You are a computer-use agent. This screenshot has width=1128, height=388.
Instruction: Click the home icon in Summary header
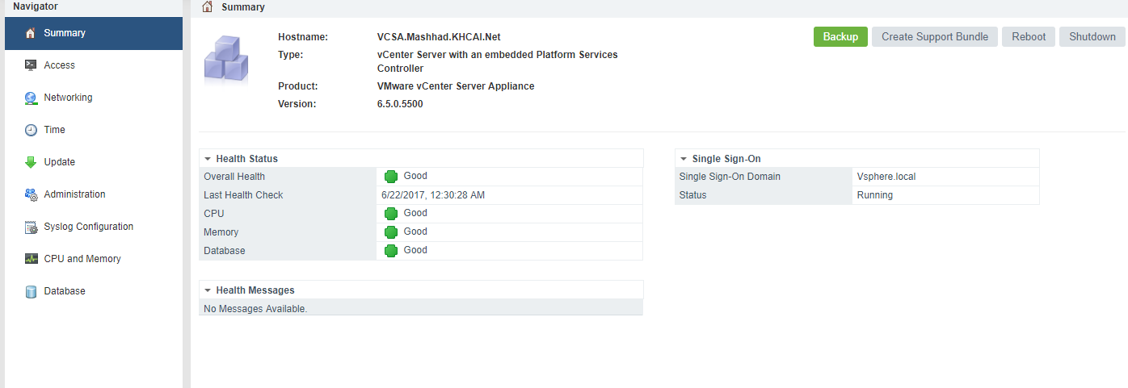(x=208, y=7)
